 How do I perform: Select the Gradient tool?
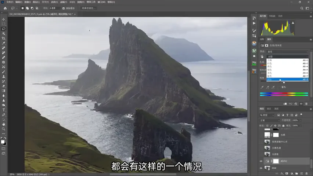(4, 91)
